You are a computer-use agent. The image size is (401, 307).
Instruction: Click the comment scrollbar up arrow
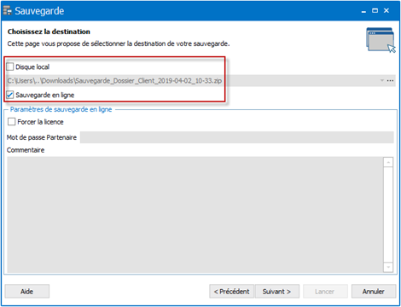coord(388,162)
